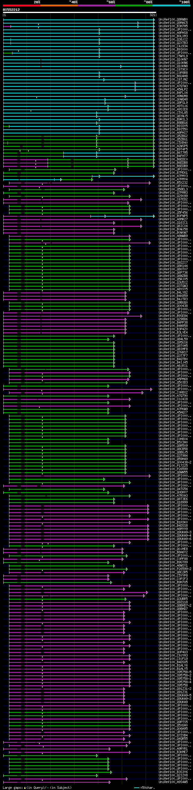The image size is (193, 790).
Task: Click the alignment bar for UniRef100_B0FNP5
Action: [79, 216]
